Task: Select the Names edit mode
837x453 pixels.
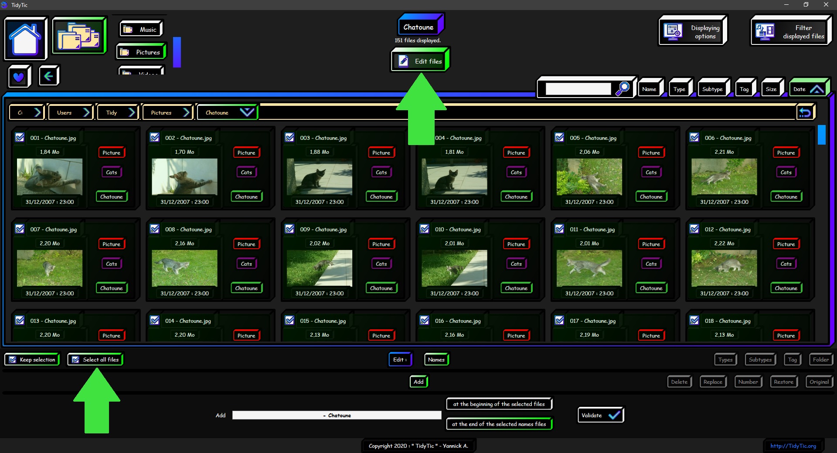Action: coord(436,359)
